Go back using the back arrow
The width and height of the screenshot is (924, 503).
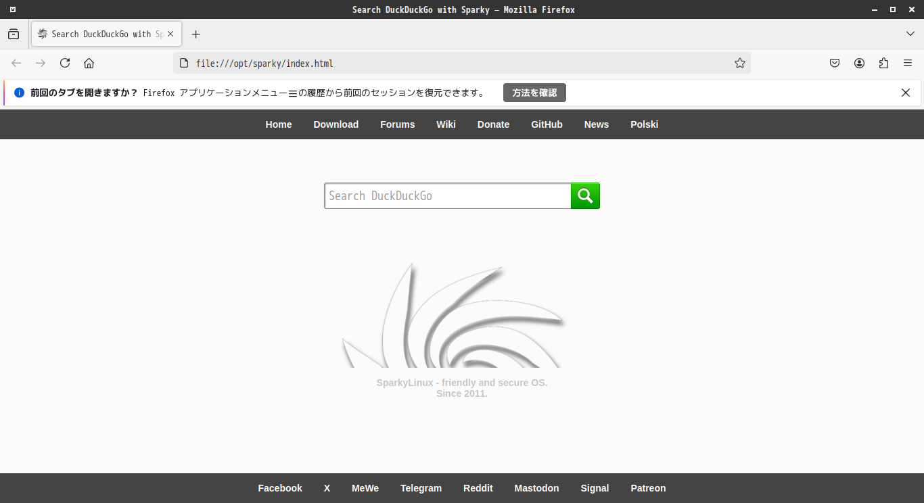pos(16,63)
